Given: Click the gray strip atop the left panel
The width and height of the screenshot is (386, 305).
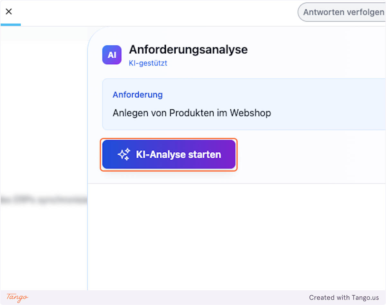Looking at the screenshot, I should 44,34.
